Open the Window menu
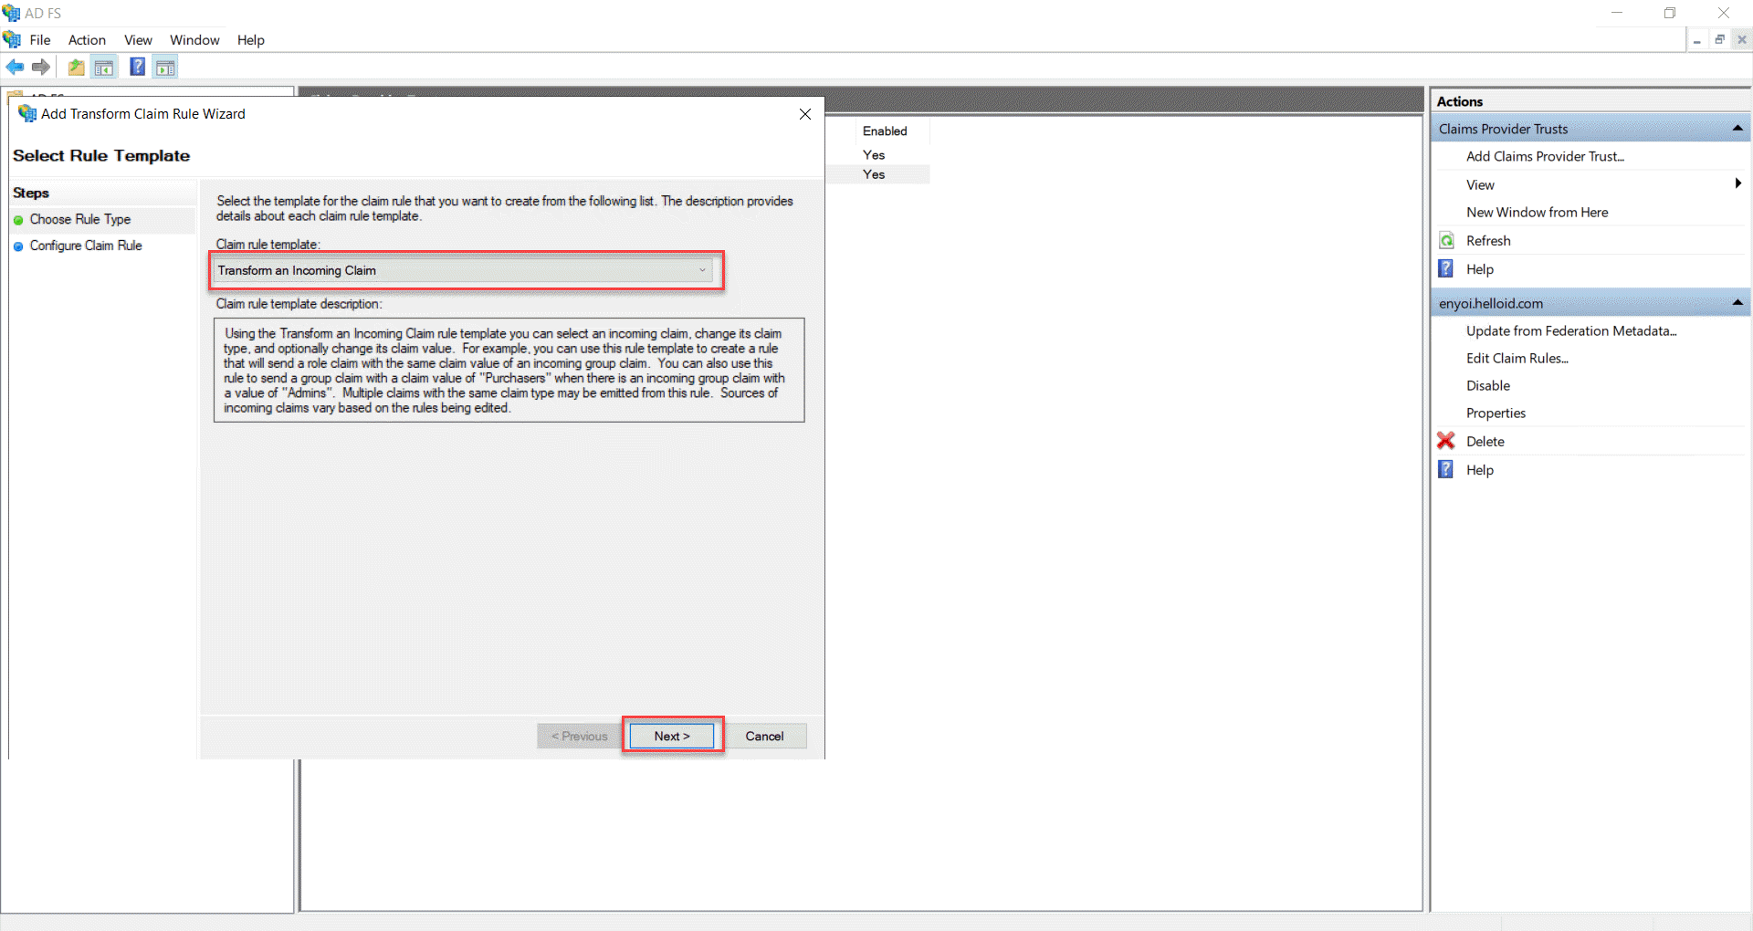This screenshot has width=1753, height=931. click(x=194, y=39)
